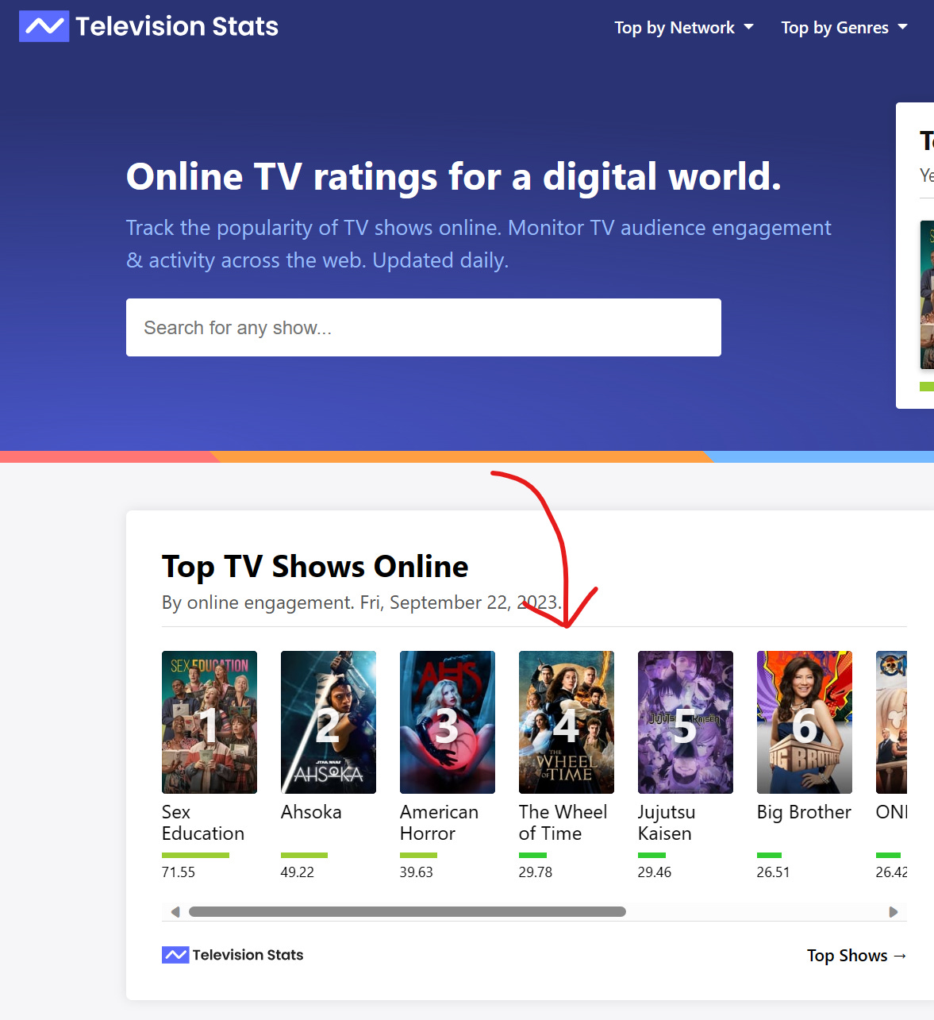Click the Television Stats logo icon in header

(44, 26)
